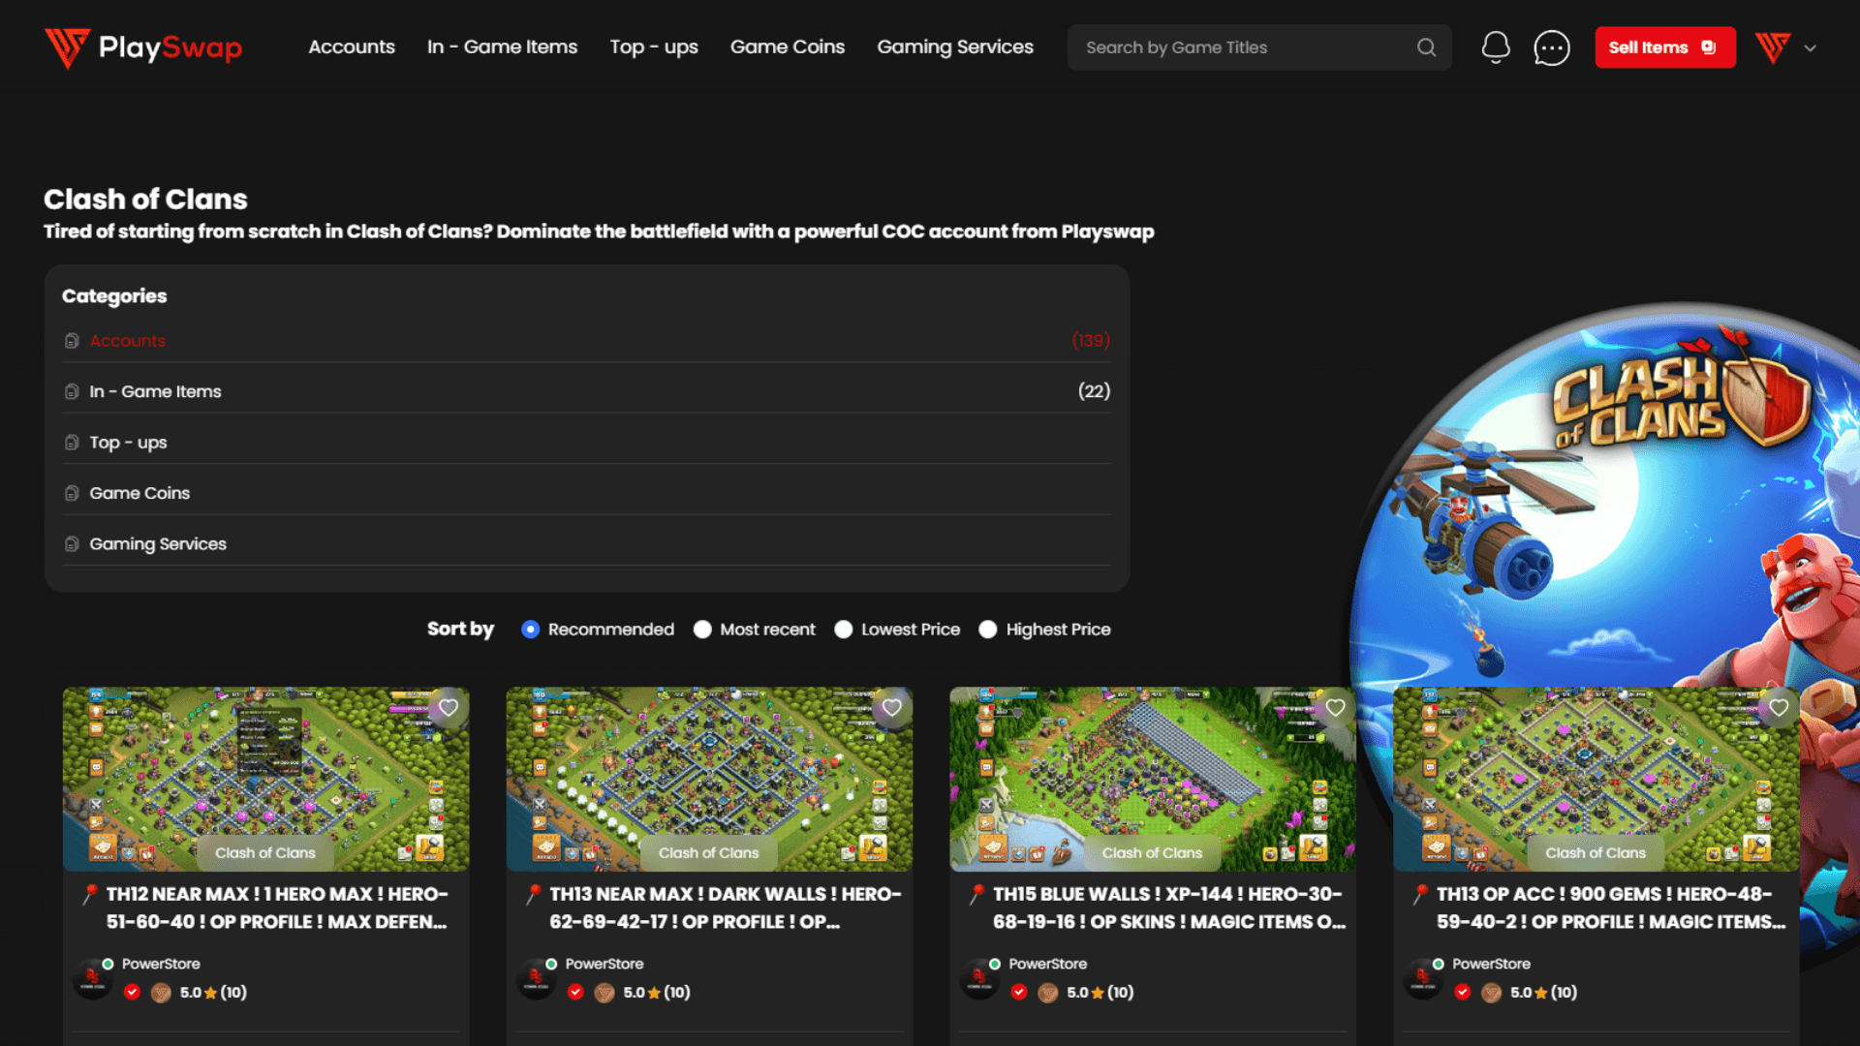This screenshot has height=1046, width=1860.
Task: Click the lock icon next to Accounts category
Action: (71, 341)
